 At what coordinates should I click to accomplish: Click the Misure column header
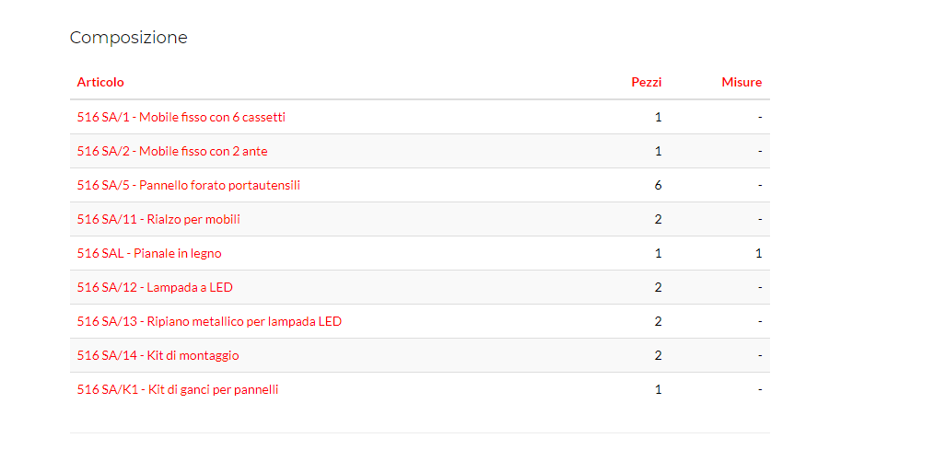point(742,82)
